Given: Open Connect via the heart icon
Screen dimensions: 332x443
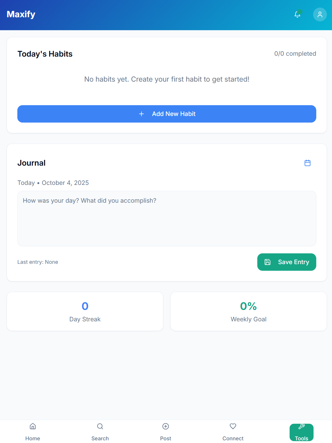Looking at the screenshot, I should click(233, 426).
